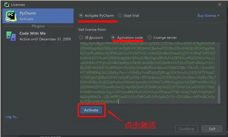Select the PyCharm Activate list entry
Screen dimensions: 228x137
(38, 16)
